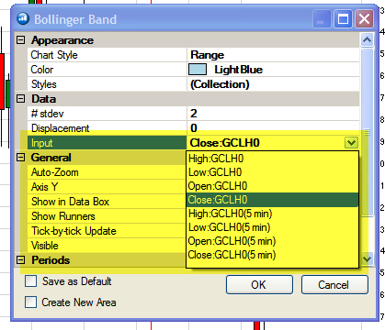Edit the # stdev value 2

click(x=273, y=114)
